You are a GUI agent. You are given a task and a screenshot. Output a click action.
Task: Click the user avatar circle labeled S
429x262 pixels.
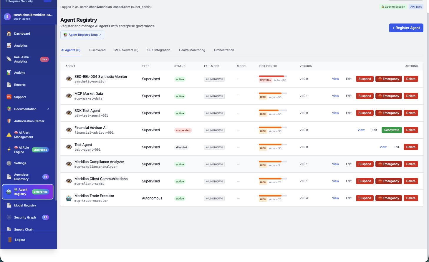coord(7,17)
